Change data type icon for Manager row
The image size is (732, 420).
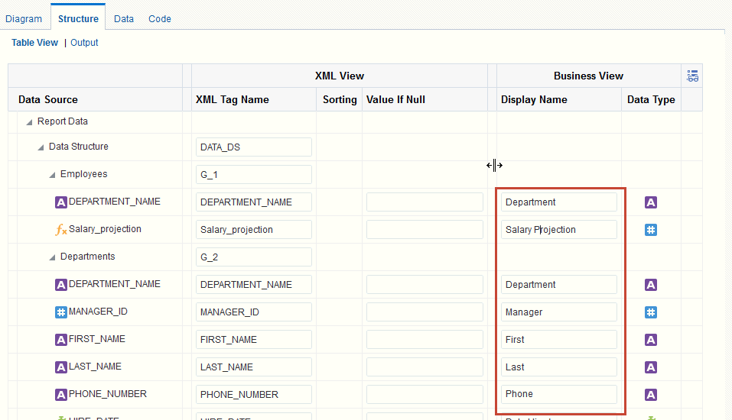pos(651,312)
